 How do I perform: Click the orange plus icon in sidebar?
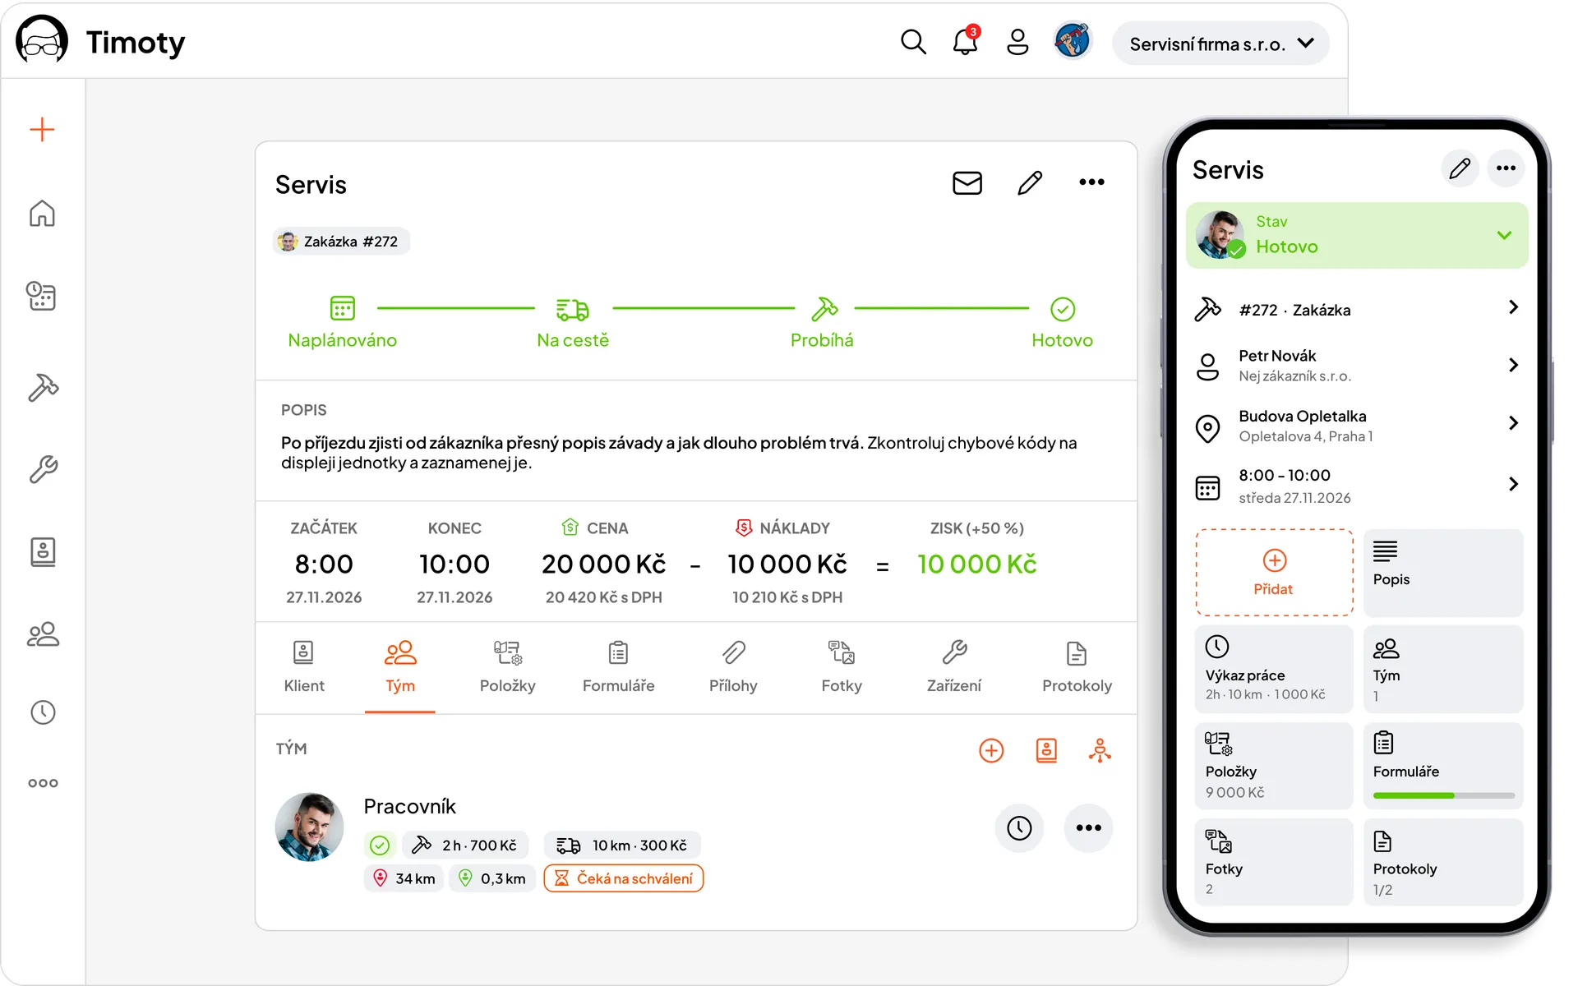42,130
